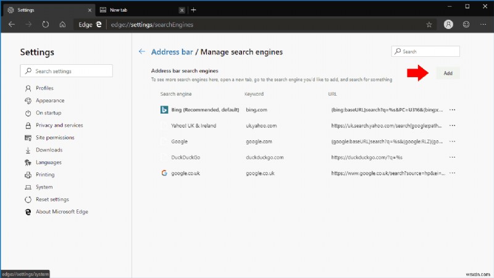Viewport: 494px width, 278px height.
Task: Click the Reset settings circular icon
Action: pos(28,200)
